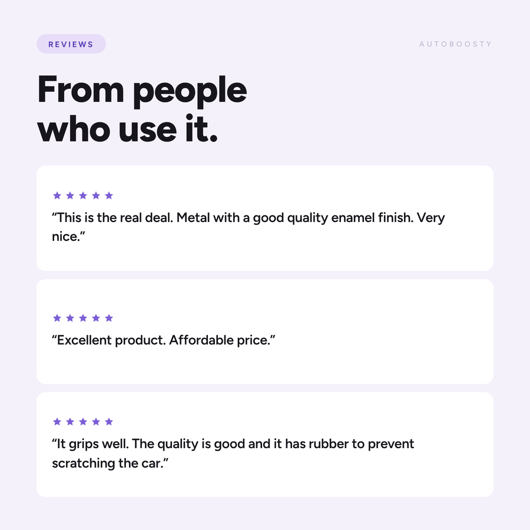Click the fourth star of the Excellent product review

(x=96, y=318)
